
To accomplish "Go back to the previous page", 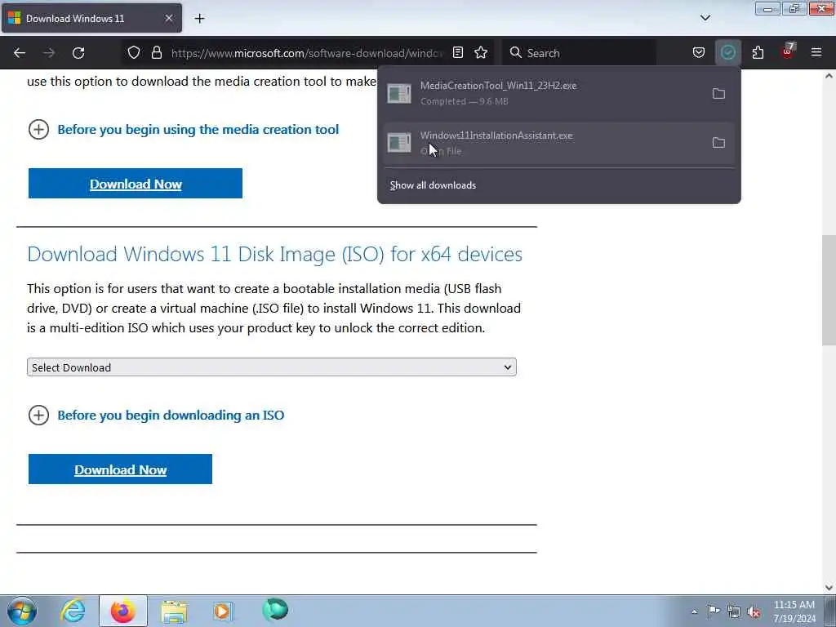I will pyautogui.click(x=20, y=53).
